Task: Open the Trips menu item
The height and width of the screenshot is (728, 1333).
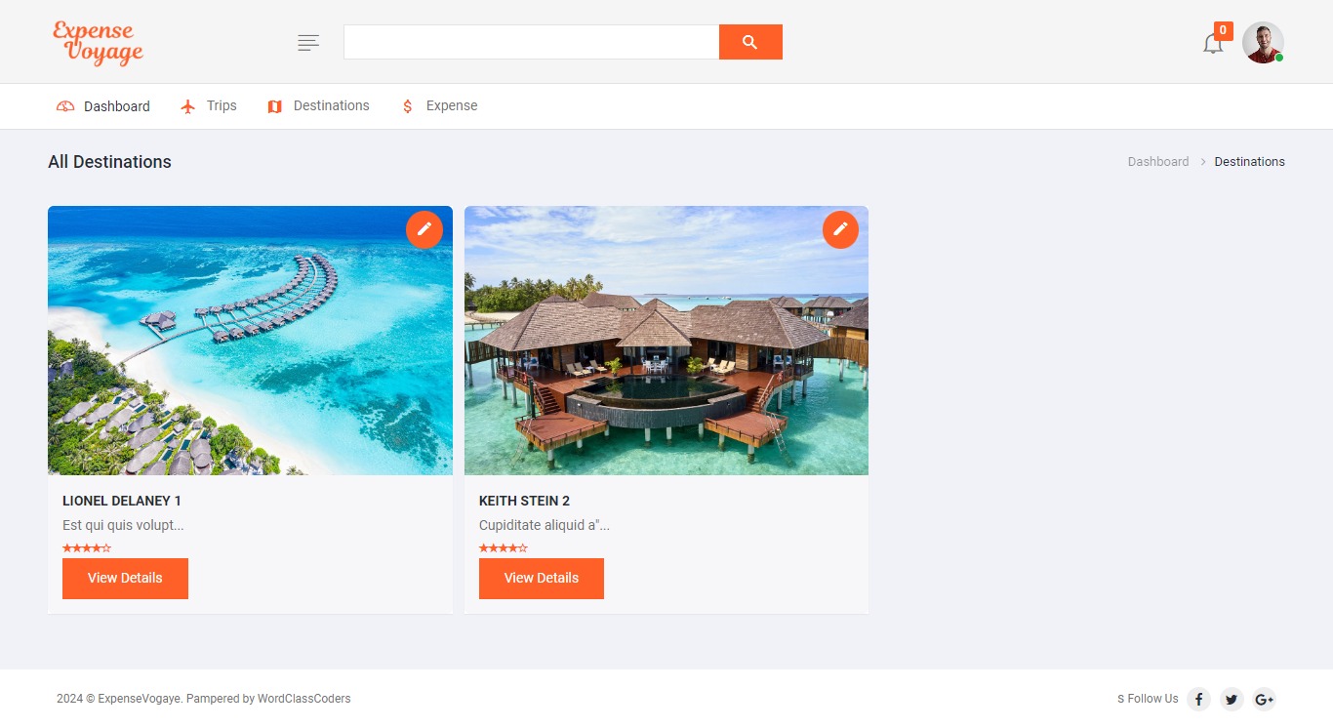Action: [x=209, y=105]
